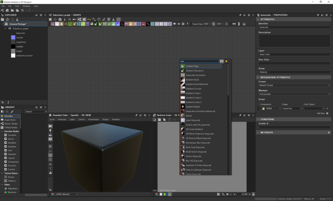The height and width of the screenshot is (201, 333).
Task: Pin the Properties panel
Action: tap(318, 15)
